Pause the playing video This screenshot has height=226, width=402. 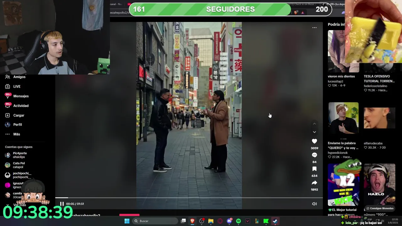point(62,204)
